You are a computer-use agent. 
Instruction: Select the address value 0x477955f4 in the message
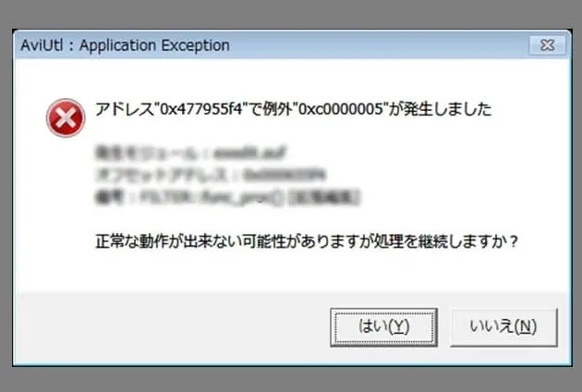click(200, 110)
